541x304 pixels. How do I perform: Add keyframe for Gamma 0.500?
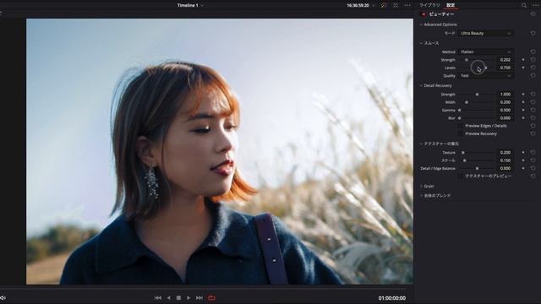523,110
